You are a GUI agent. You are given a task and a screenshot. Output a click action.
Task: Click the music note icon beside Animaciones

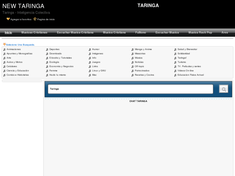pyautogui.click(x=4, y=49)
